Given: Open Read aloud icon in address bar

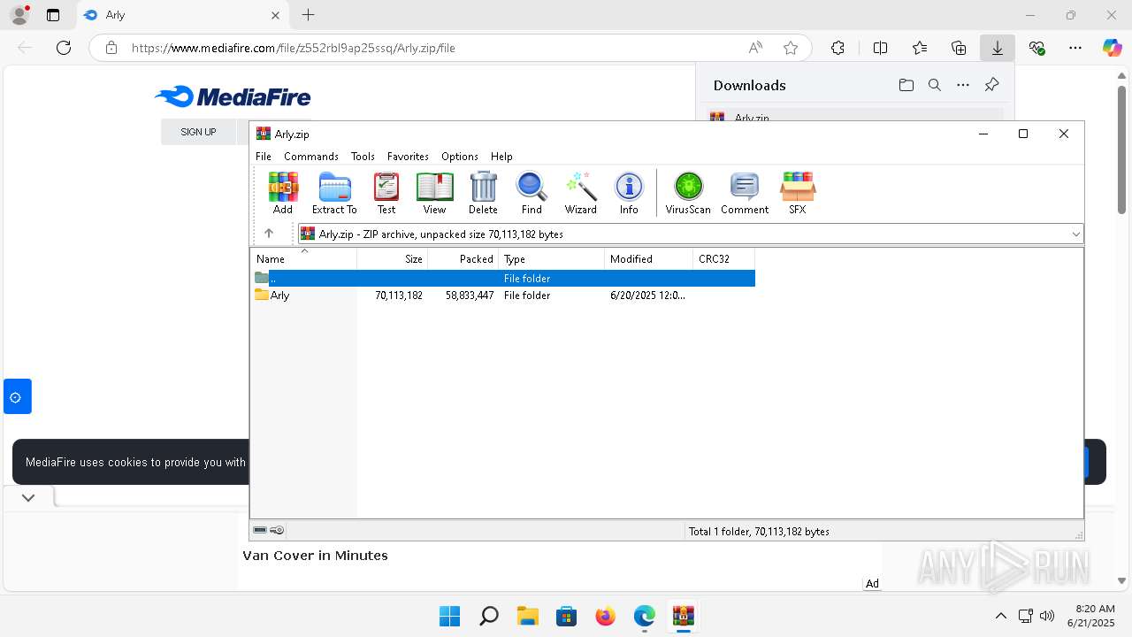Looking at the screenshot, I should (755, 48).
